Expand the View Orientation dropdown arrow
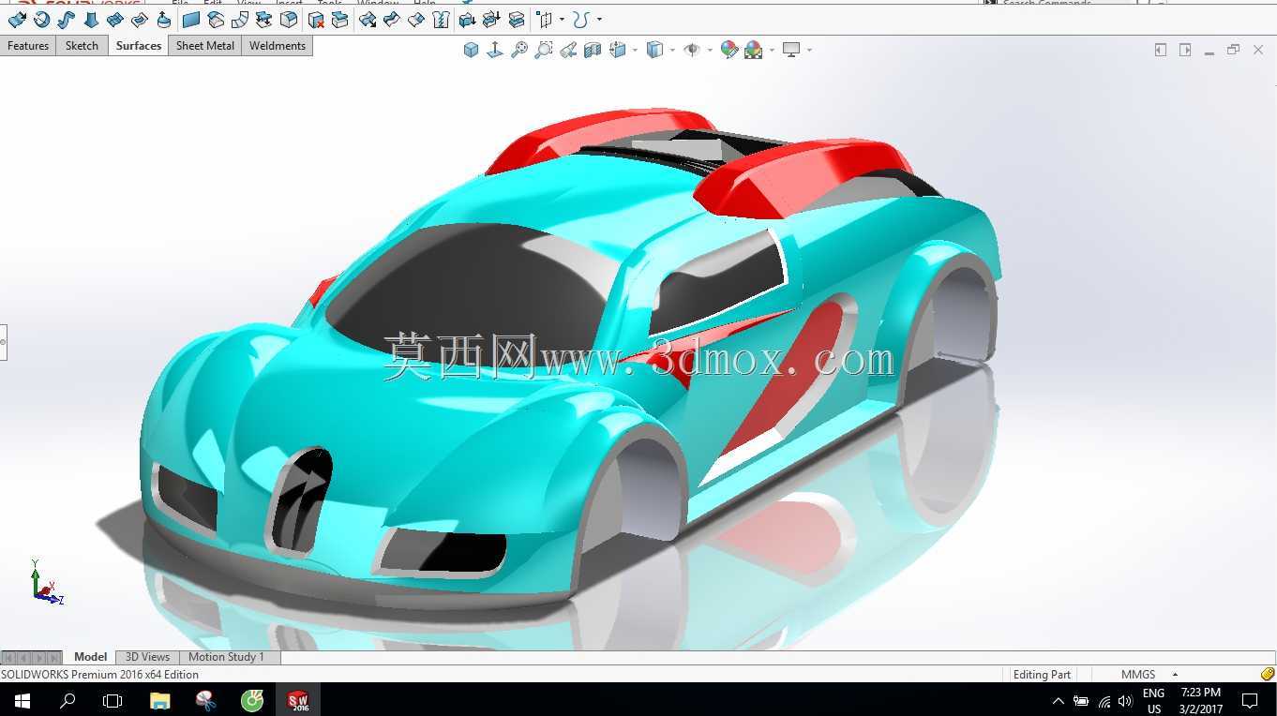This screenshot has height=716, width=1277. (635, 51)
